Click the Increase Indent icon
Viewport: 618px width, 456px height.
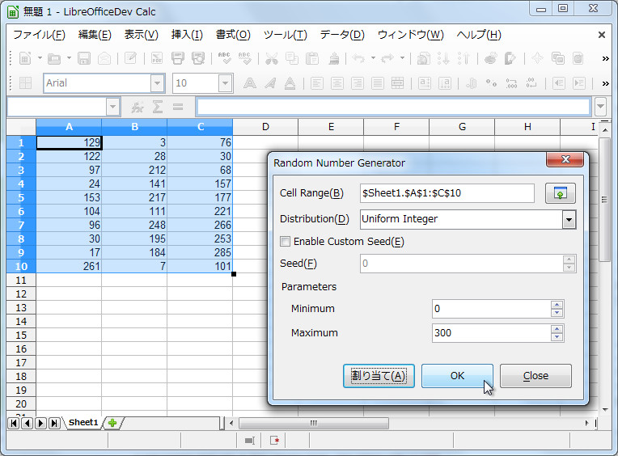pos(579,83)
